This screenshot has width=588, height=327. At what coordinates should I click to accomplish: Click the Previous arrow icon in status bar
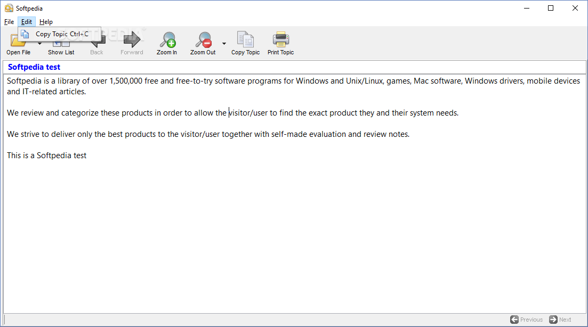coord(514,320)
